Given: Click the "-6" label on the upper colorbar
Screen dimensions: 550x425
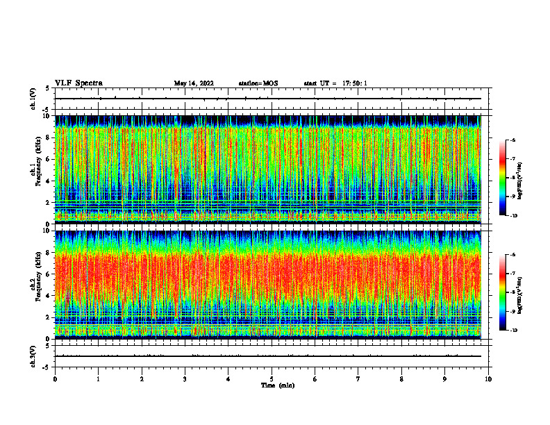Looking at the screenshot, I should (512, 140).
